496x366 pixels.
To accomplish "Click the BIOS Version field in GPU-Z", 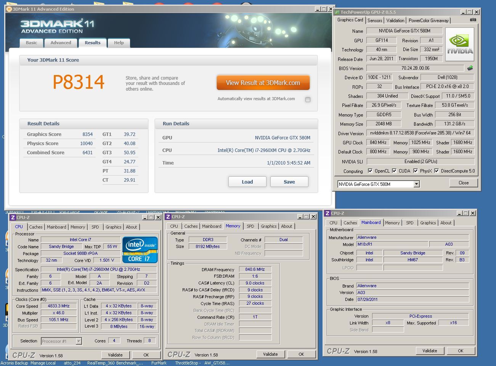I will (415, 68).
